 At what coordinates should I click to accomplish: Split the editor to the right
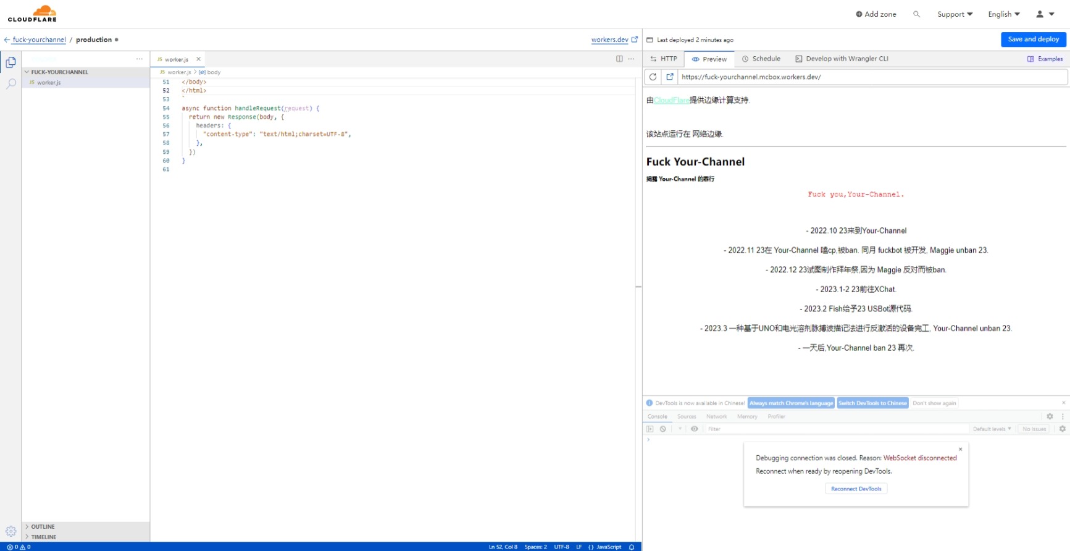(x=619, y=59)
